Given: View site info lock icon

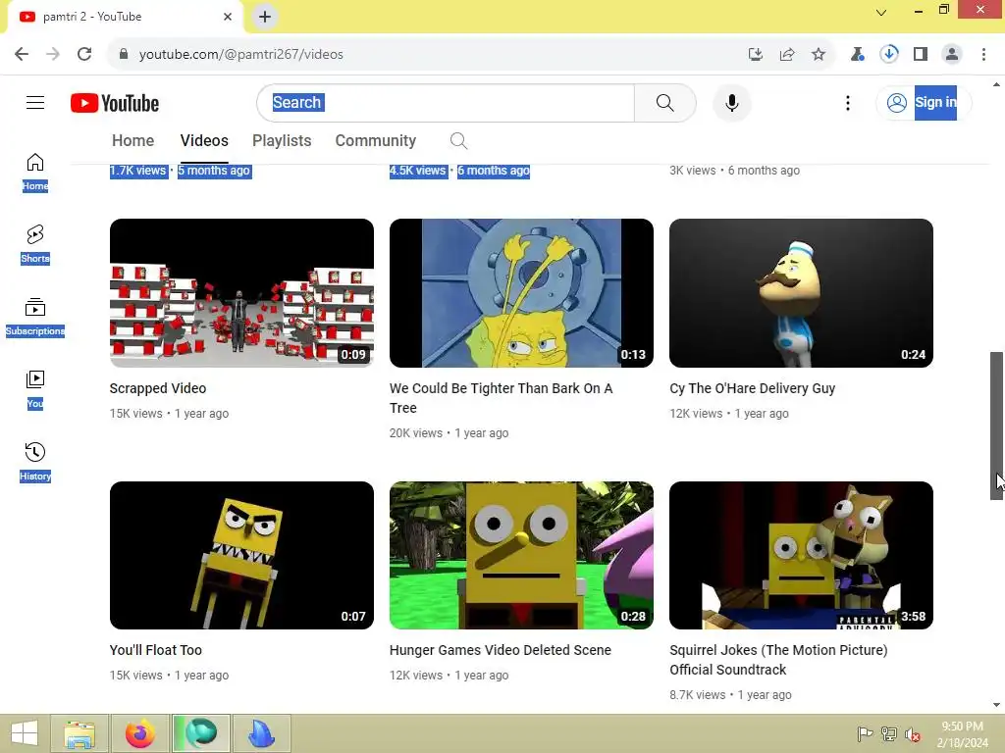Looking at the screenshot, I should coord(123,54).
